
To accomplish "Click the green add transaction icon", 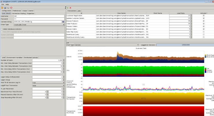I will [x=67, y=8].
